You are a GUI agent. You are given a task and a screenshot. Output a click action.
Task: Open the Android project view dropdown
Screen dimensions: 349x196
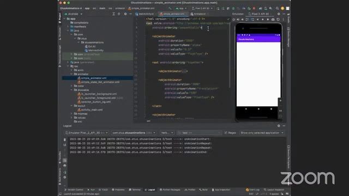coord(74,14)
